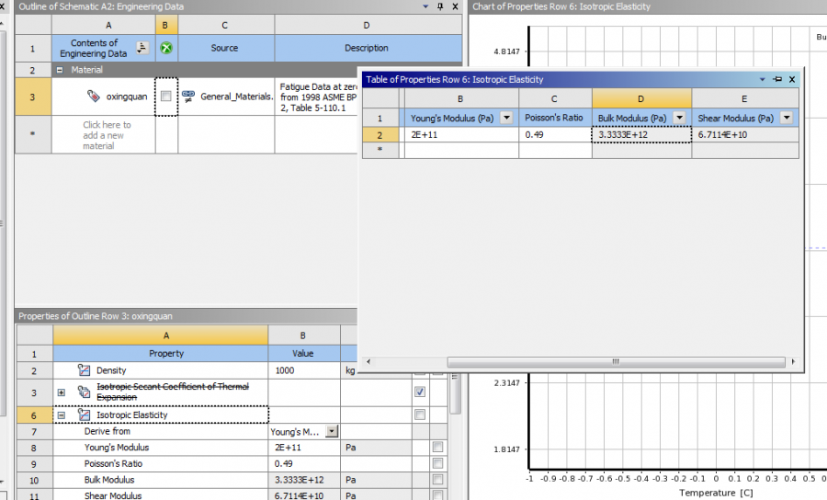Collapse the Material group in outline

[60, 70]
